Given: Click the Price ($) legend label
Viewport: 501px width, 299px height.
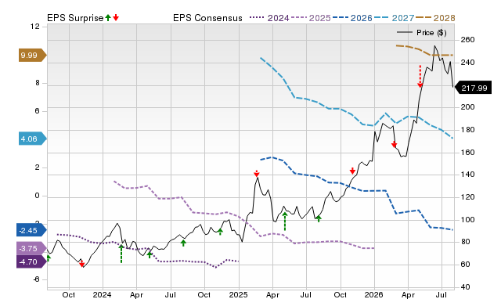Looking at the screenshot, I should [x=431, y=33].
